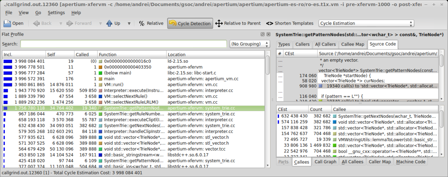
Task: Close the Flat Profile panel icon
Action: pyautogui.click(x=268, y=34)
